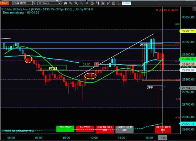Open the properties list icon
Image resolution: width=196 pixels, height=141 pixels.
coord(119,3)
